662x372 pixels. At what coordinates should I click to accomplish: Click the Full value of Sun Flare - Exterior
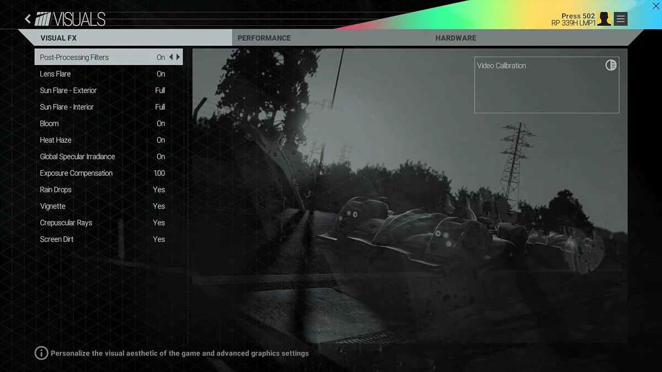[x=160, y=90]
